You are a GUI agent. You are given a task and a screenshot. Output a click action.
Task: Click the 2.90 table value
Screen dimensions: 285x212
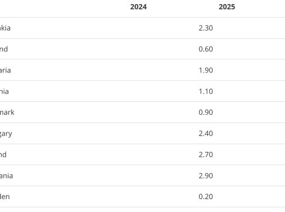(x=206, y=176)
